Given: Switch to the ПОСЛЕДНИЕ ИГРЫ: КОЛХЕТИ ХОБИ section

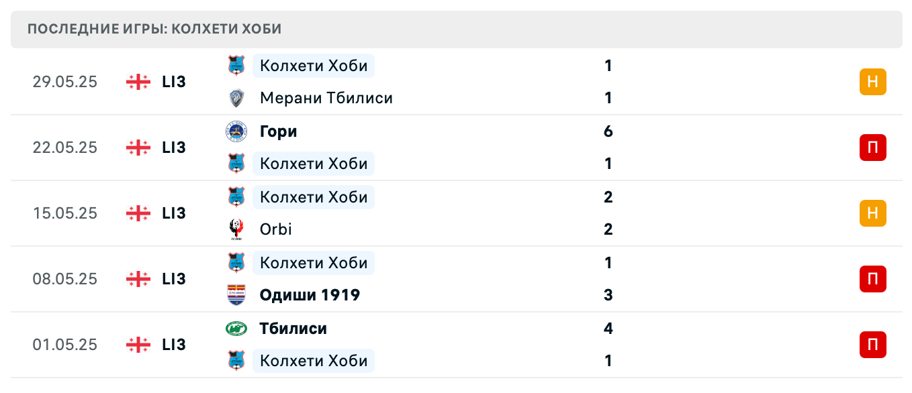Looking at the screenshot, I should click(x=153, y=29).
